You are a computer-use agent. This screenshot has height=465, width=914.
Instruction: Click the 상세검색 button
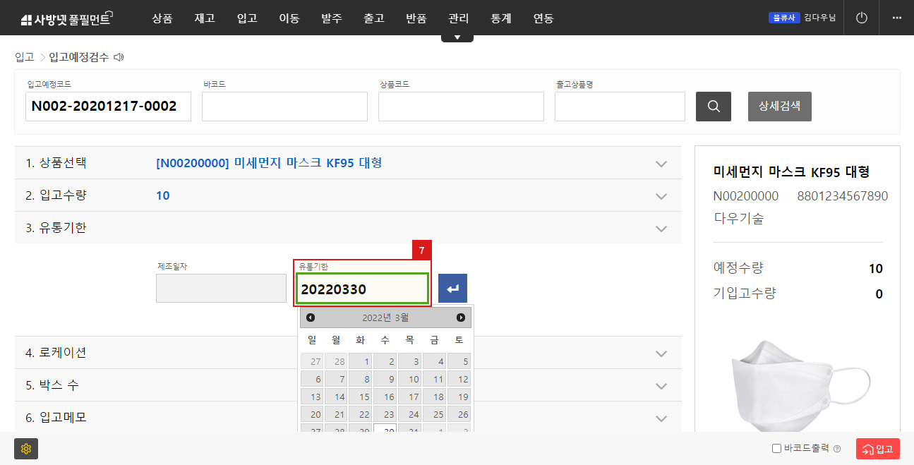[779, 106]
